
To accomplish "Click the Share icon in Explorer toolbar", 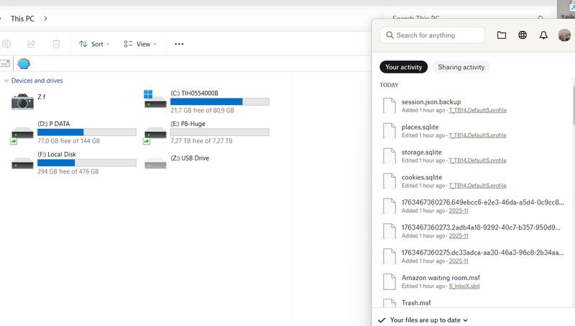I will [x=32, y=44].
